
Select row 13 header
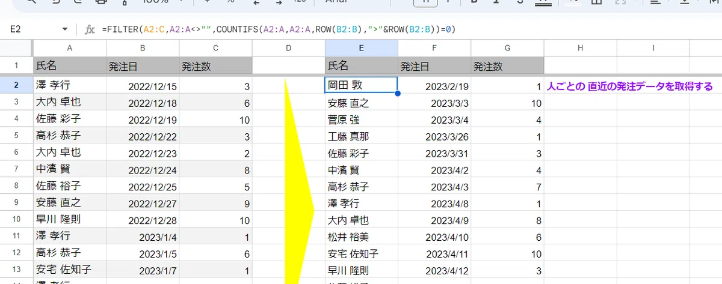(x=16, y=269)
